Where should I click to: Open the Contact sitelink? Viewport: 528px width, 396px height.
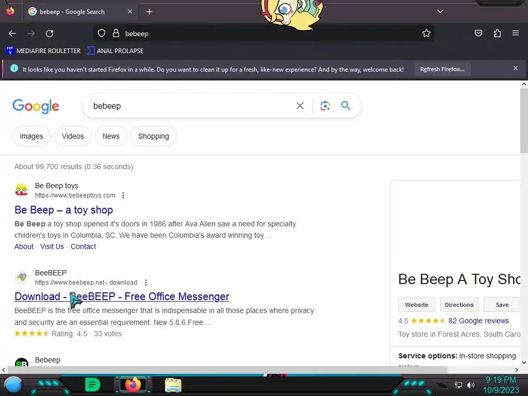coord(83,246)
